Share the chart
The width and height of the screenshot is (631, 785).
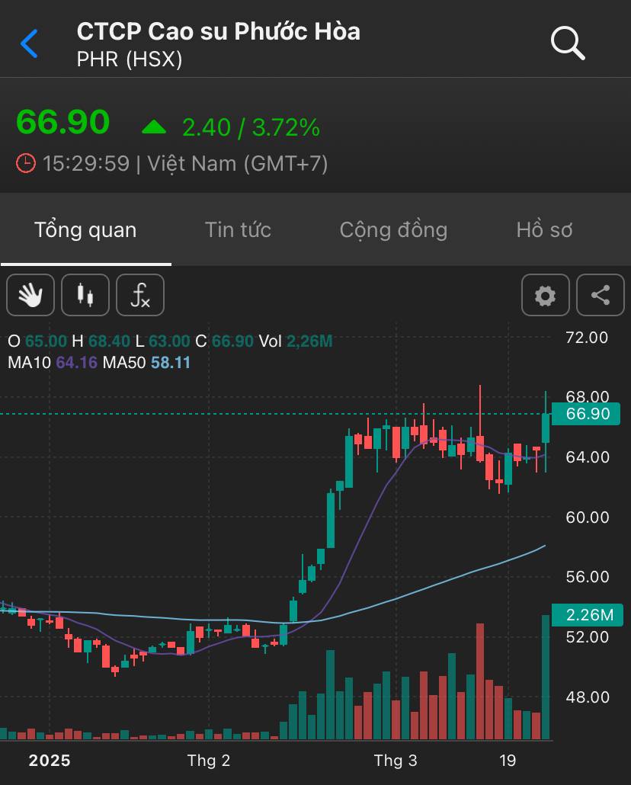pos(600,295)
